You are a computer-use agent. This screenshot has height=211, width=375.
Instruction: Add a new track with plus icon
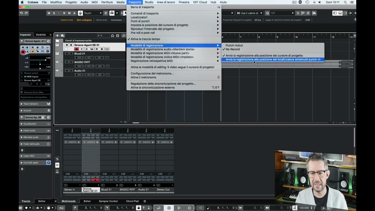(57, 35)
